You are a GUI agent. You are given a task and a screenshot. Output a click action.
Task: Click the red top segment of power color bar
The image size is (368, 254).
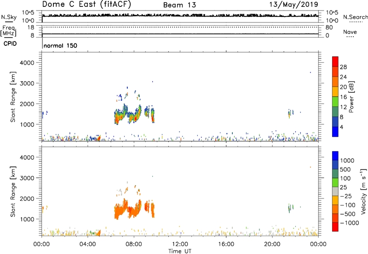pos(335,61)
